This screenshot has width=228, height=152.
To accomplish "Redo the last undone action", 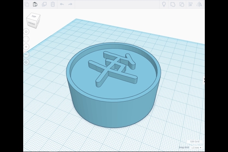I will tap(70, 4).
